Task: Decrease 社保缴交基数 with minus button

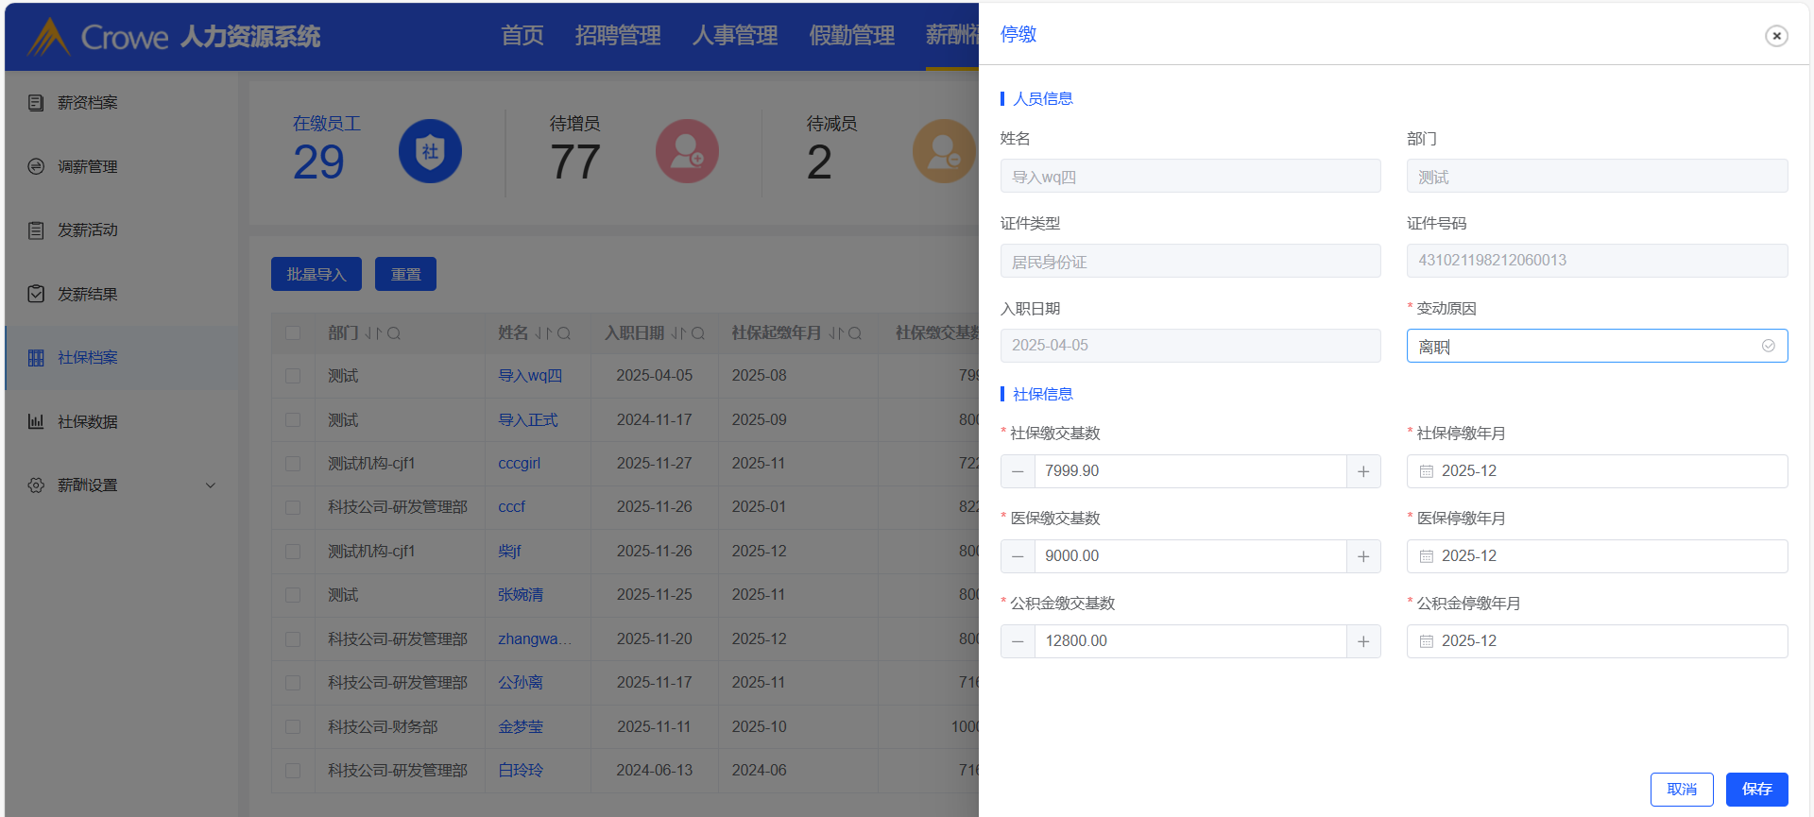Action: tap(1018, 471)
